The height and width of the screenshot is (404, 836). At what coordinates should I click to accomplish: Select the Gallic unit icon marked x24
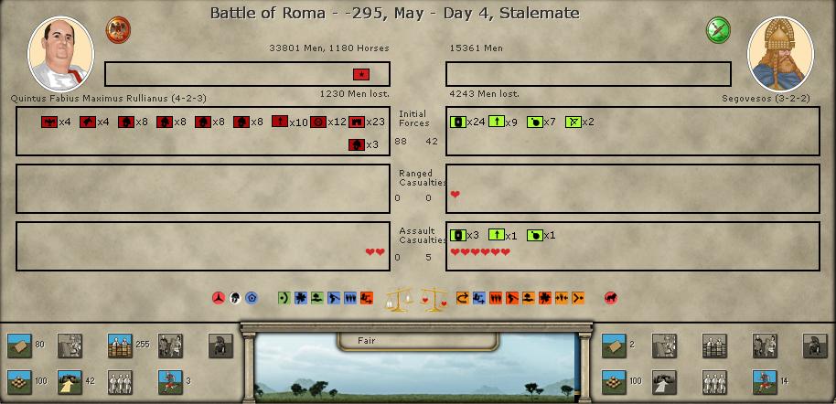click(x=458, y=122)
